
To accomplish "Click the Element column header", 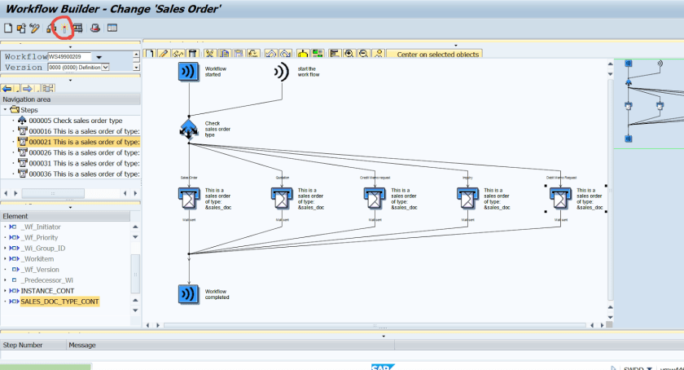I will pos(65,216).
